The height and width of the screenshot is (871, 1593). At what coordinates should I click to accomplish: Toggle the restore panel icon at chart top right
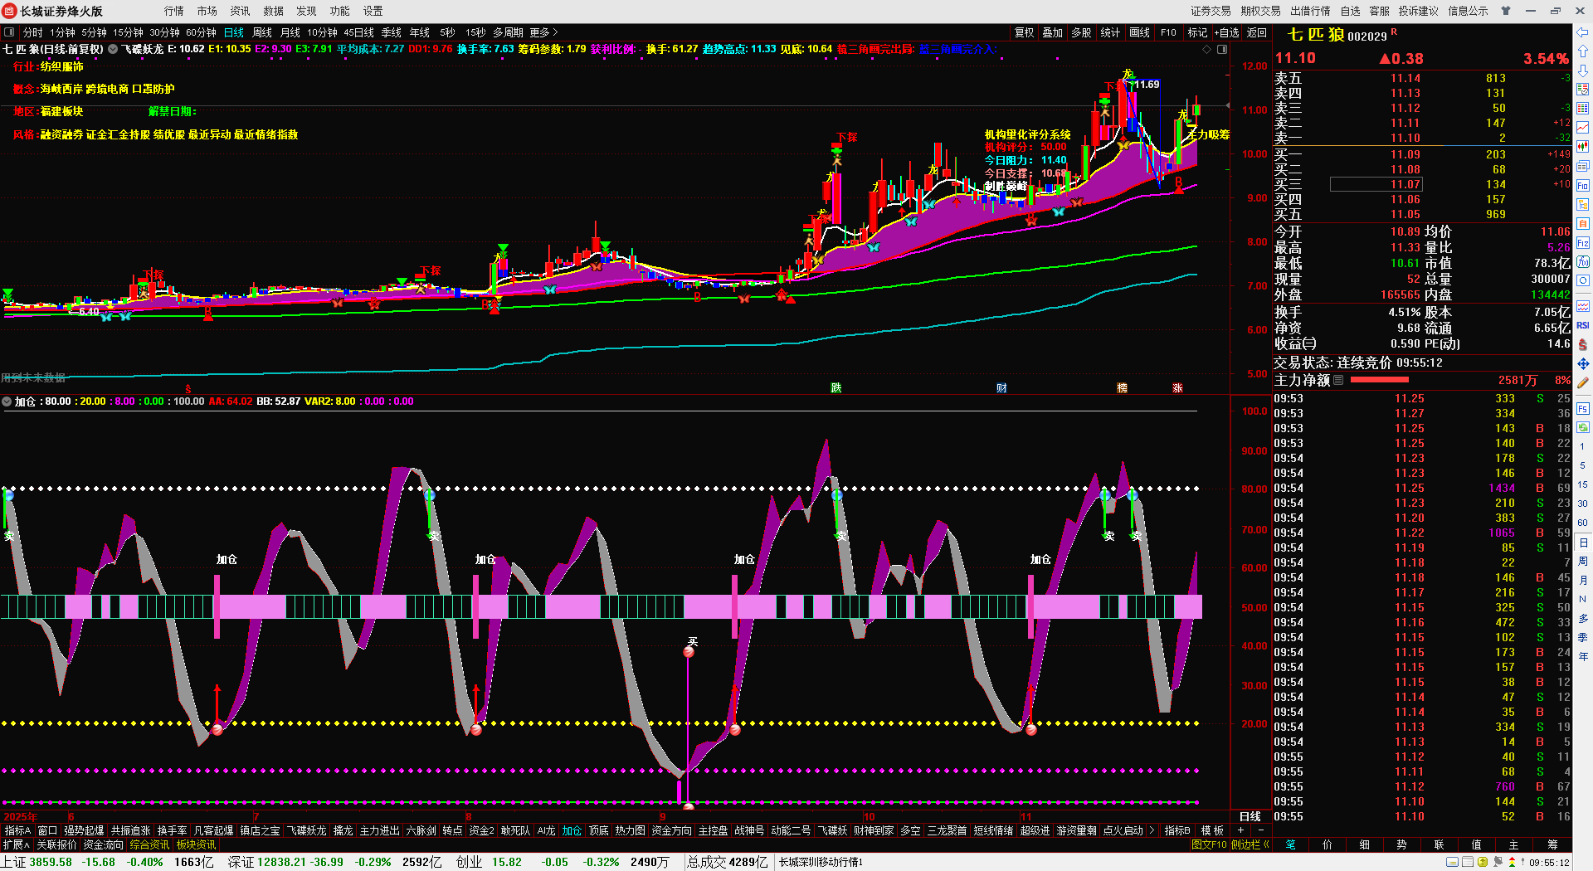tap(1221, 50)
